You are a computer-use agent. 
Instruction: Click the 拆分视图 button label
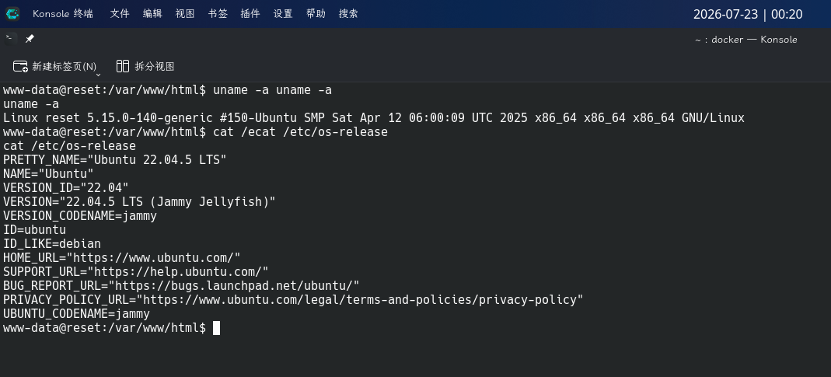[155, 66]
